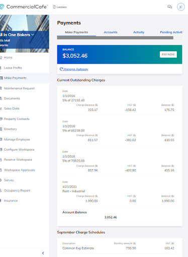
Task: Open Configure Workspace
Action: pyautogui.click(x=19, y=150)
